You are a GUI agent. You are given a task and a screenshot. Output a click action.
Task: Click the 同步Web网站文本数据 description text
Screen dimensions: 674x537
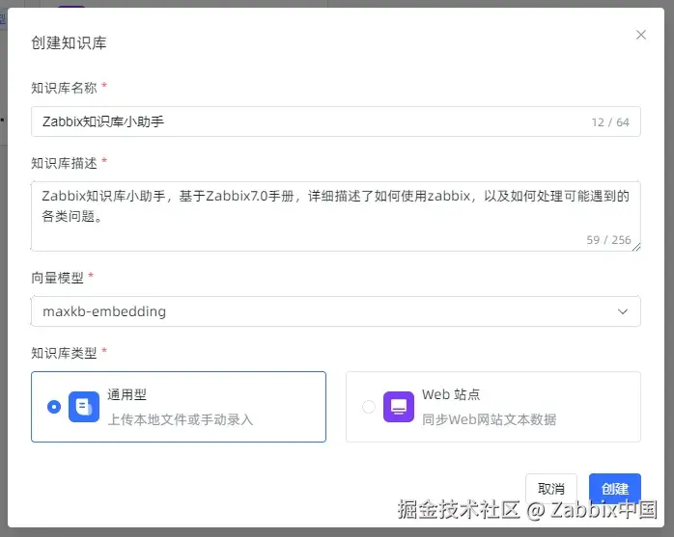490,419
